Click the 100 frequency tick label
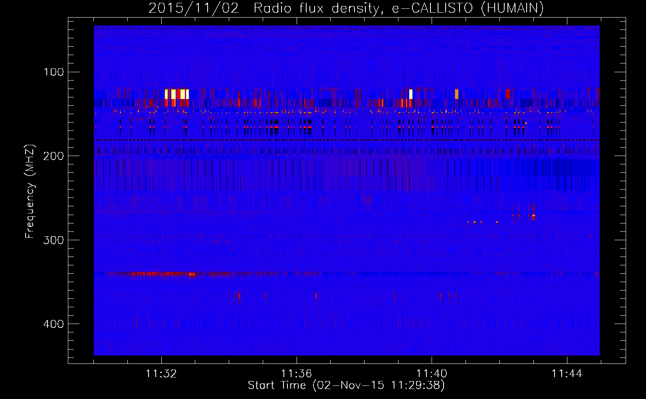Viewport: 646px width, 399px height. [54, 72]
